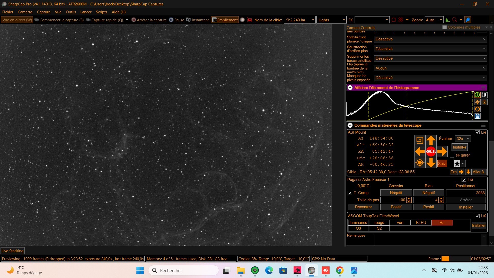494x278 pixels.
Task: Toggle the 'se garer' park checkbox
Action: [452, 156]
